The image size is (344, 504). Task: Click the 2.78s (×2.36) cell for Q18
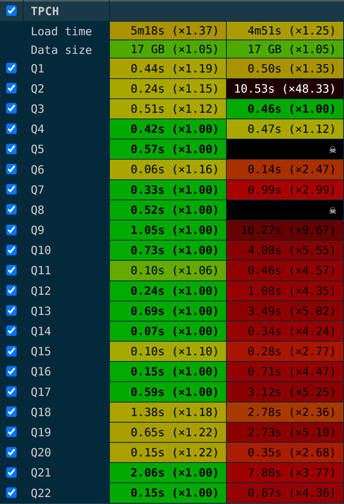285,412
